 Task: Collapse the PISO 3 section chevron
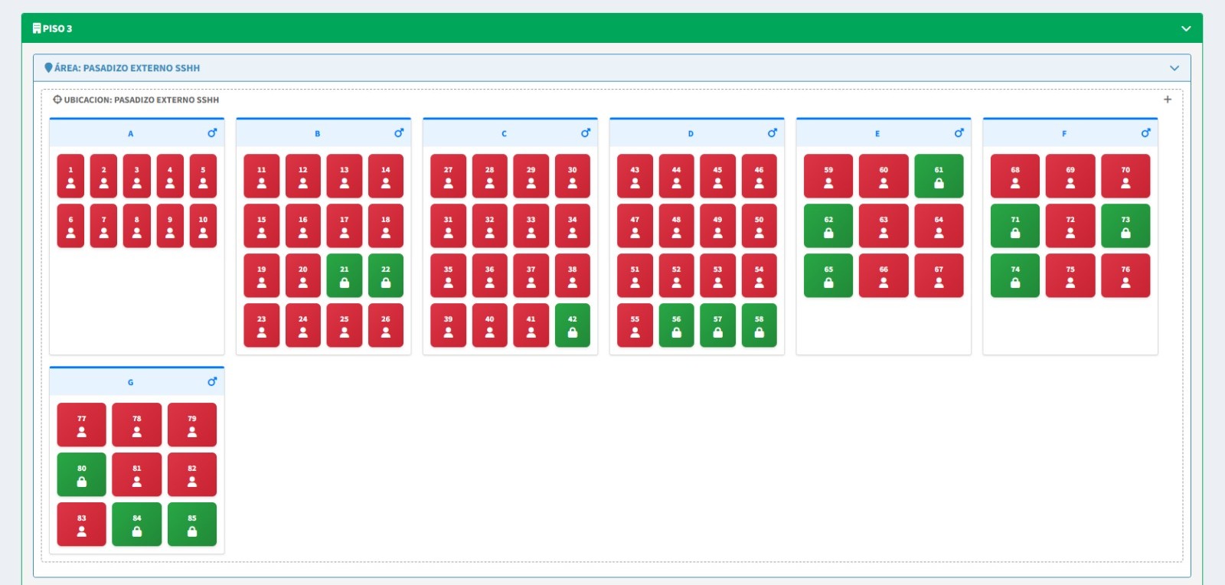click(x=1186, y=28)
